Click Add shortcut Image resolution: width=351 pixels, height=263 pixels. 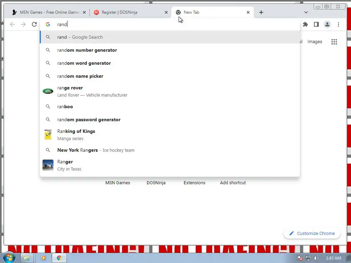click(233, 183)
